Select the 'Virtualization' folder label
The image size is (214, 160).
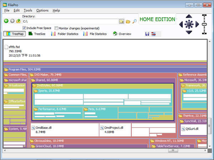[17, 85]
